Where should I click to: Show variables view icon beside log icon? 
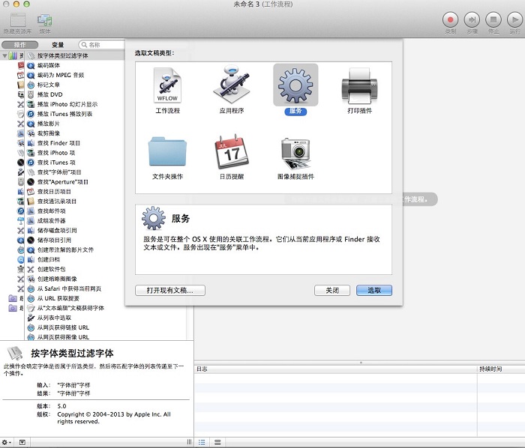pos(217,442)
